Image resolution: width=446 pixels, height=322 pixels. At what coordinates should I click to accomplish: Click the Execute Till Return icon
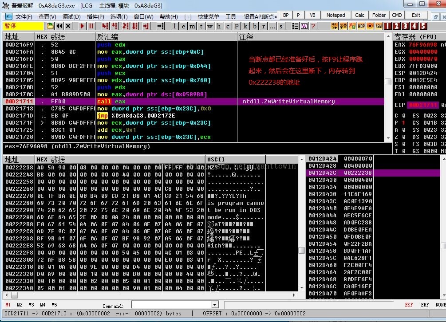tap(146, 26)
